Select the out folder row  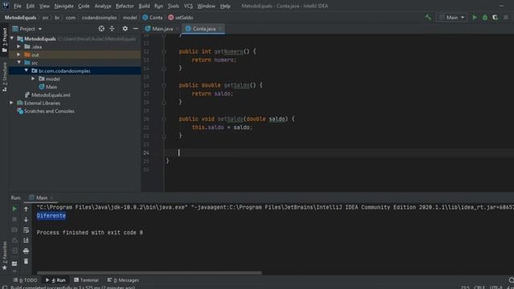click(x=75, y=55)
